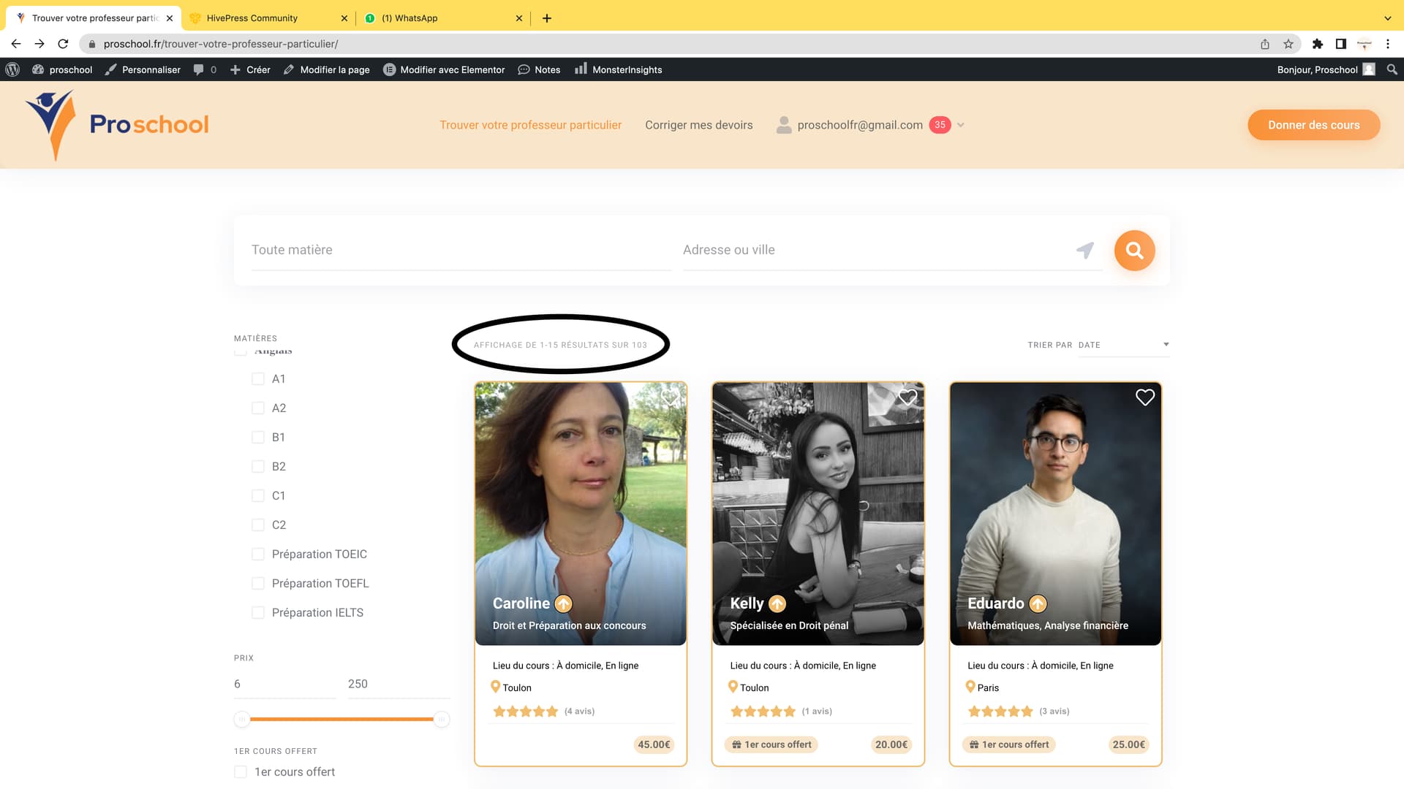Expand the account menu chevron
Screen dimensions: 1404x789
pos(961,125)
